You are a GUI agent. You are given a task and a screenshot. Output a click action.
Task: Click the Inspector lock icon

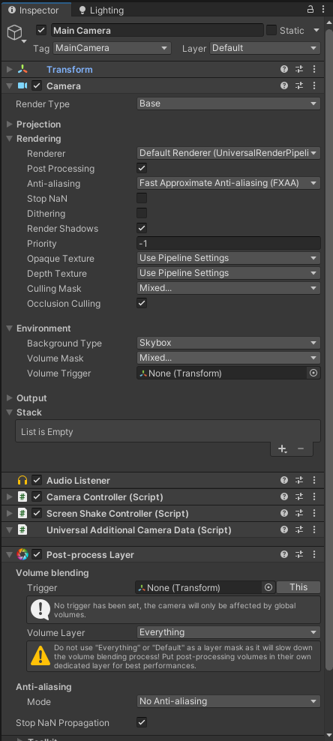(310, 9)
